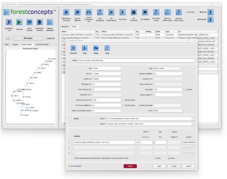Expand the Output 3 dropdown arrow
This screenshot has height=179, width=227.
(x=137, y=153)
